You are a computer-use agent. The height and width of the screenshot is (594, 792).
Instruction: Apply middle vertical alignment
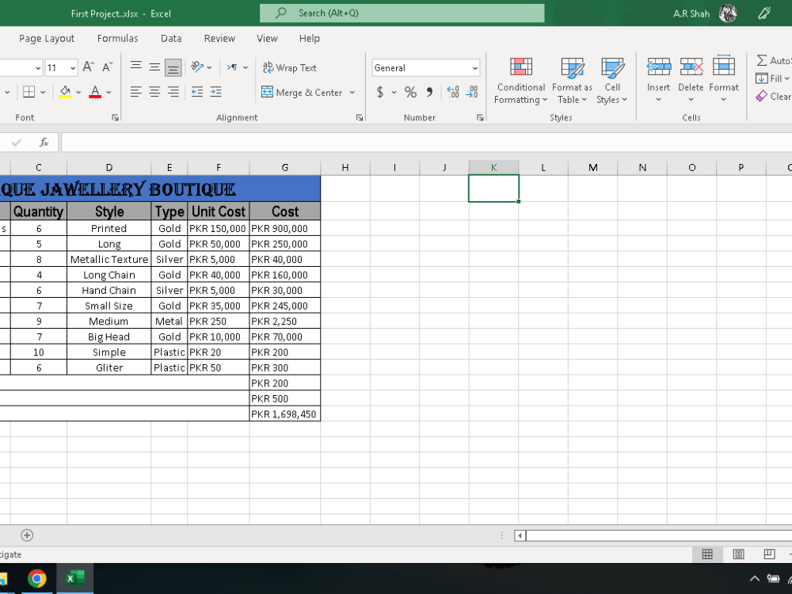pyautogui.click(x=154, y=67)
